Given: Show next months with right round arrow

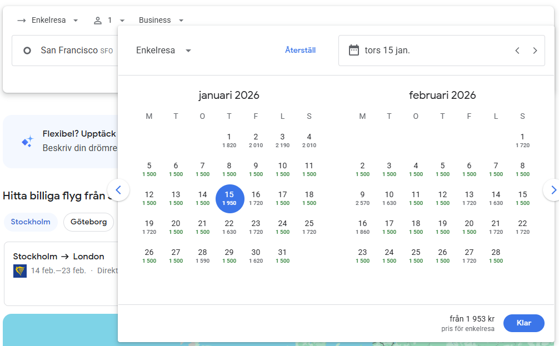Looking at the screenshot, I should [x=553, y=190].
